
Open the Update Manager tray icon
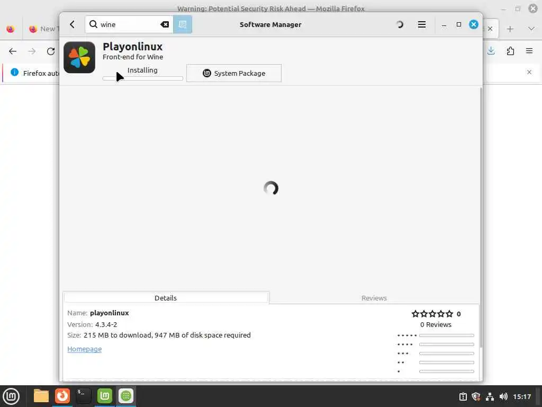[x=463, y=396]
